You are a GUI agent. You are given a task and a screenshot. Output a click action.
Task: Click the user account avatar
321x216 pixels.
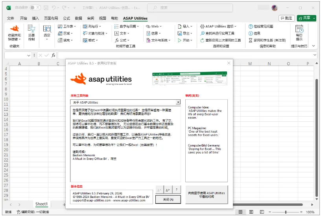click(x=275, y=8)
